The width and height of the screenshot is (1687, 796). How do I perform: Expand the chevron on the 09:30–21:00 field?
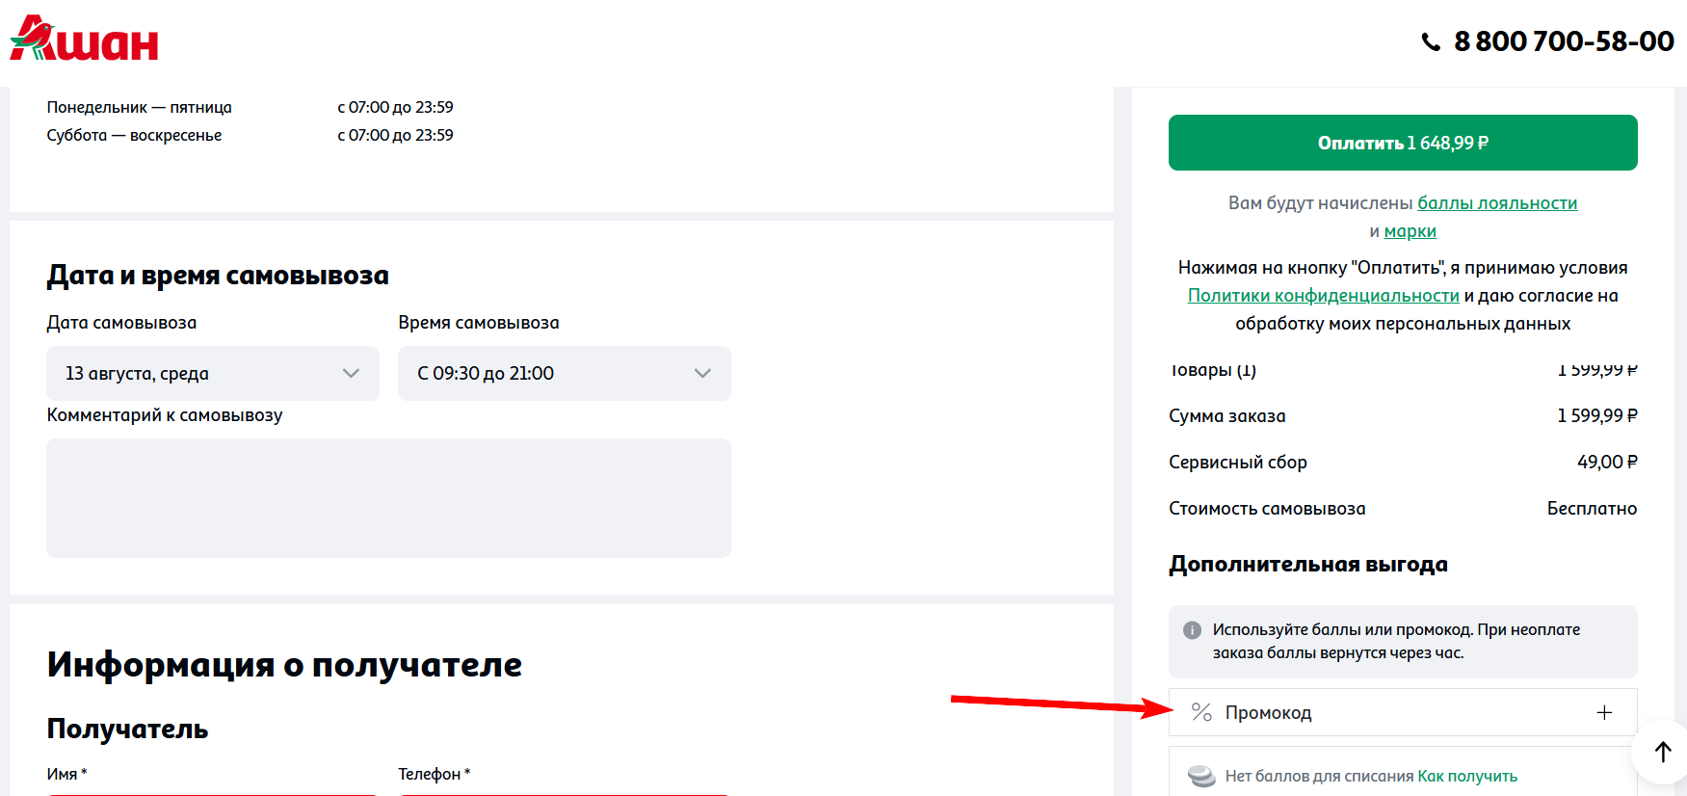click(x=702, y=374)
